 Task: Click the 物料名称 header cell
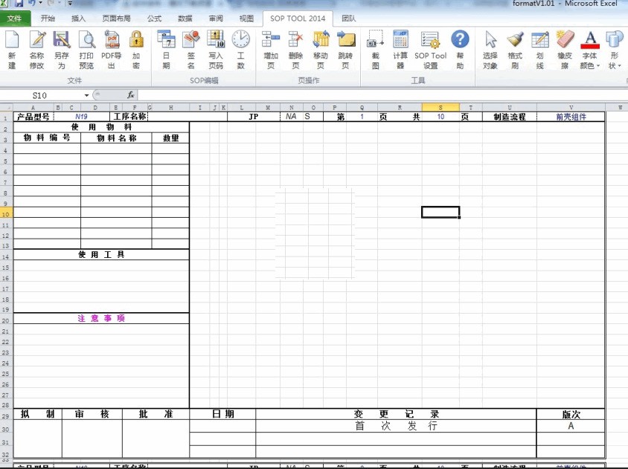(117, 138)
